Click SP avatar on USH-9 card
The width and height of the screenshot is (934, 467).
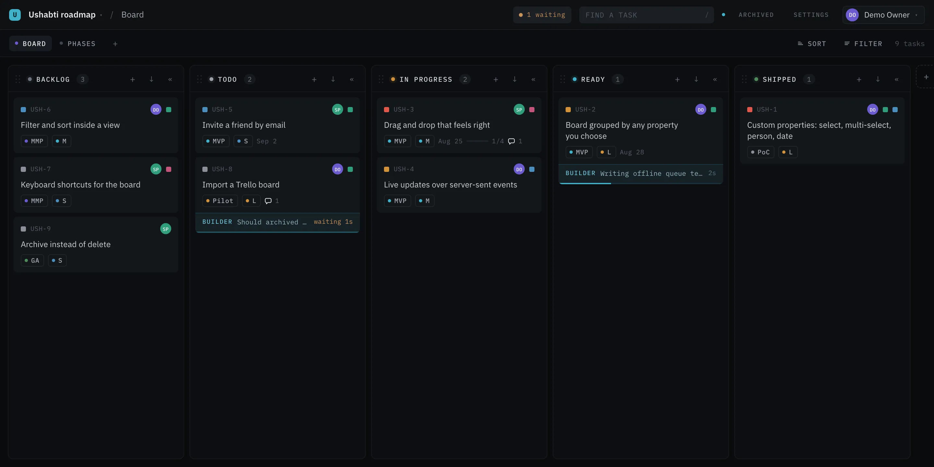166,229
